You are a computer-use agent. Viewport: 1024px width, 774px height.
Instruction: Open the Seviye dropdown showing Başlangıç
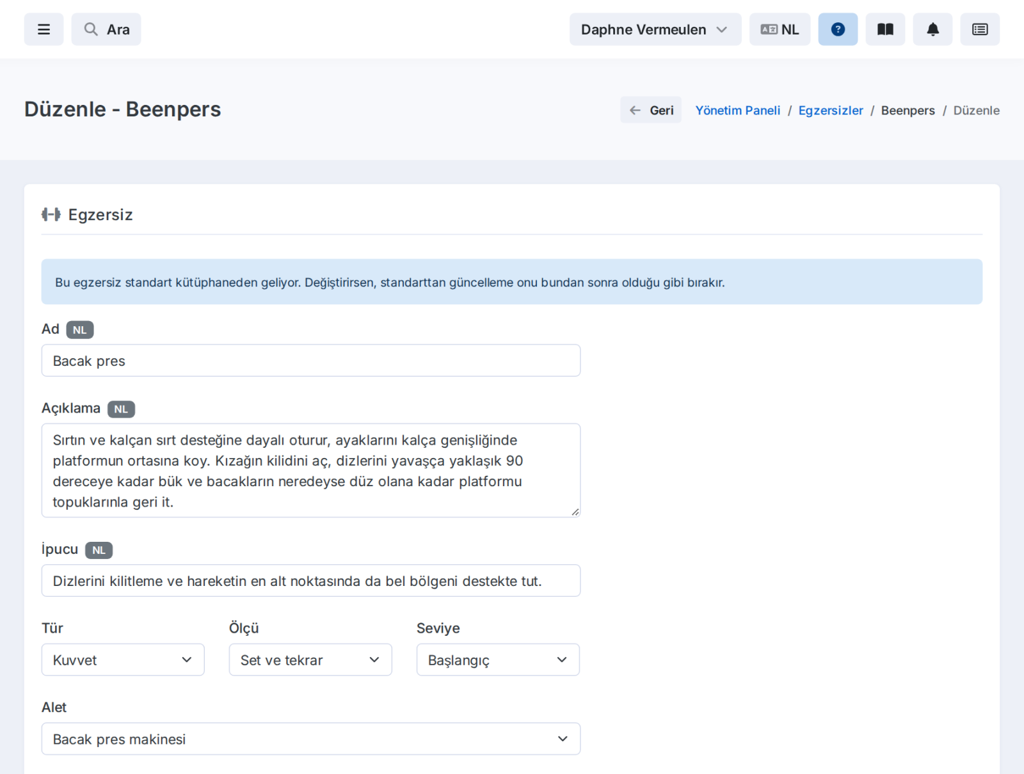(498, 659)
